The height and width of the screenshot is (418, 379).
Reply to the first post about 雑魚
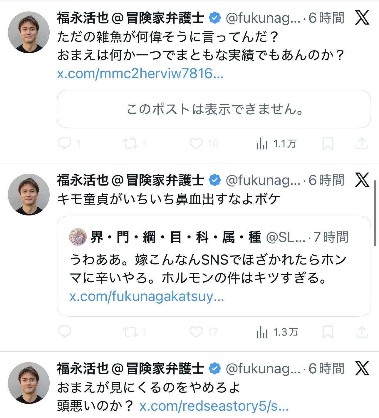coord(65,144)
